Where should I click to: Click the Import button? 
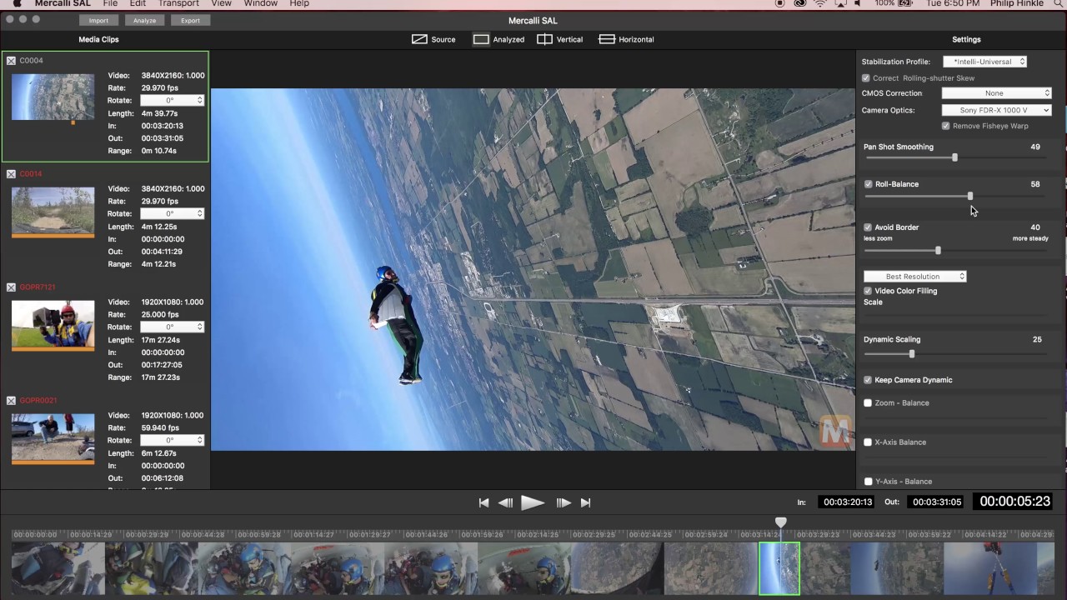98,20
